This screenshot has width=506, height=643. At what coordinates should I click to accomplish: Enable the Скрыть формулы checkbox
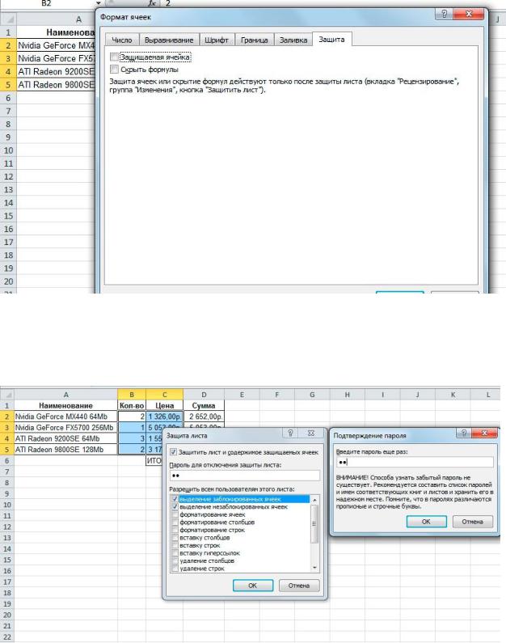114,69
